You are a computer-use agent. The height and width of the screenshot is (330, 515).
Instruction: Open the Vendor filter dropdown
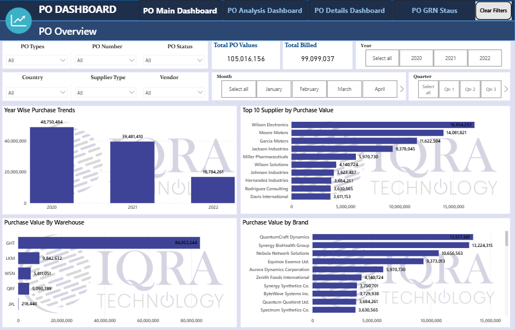tap(174, 93)
